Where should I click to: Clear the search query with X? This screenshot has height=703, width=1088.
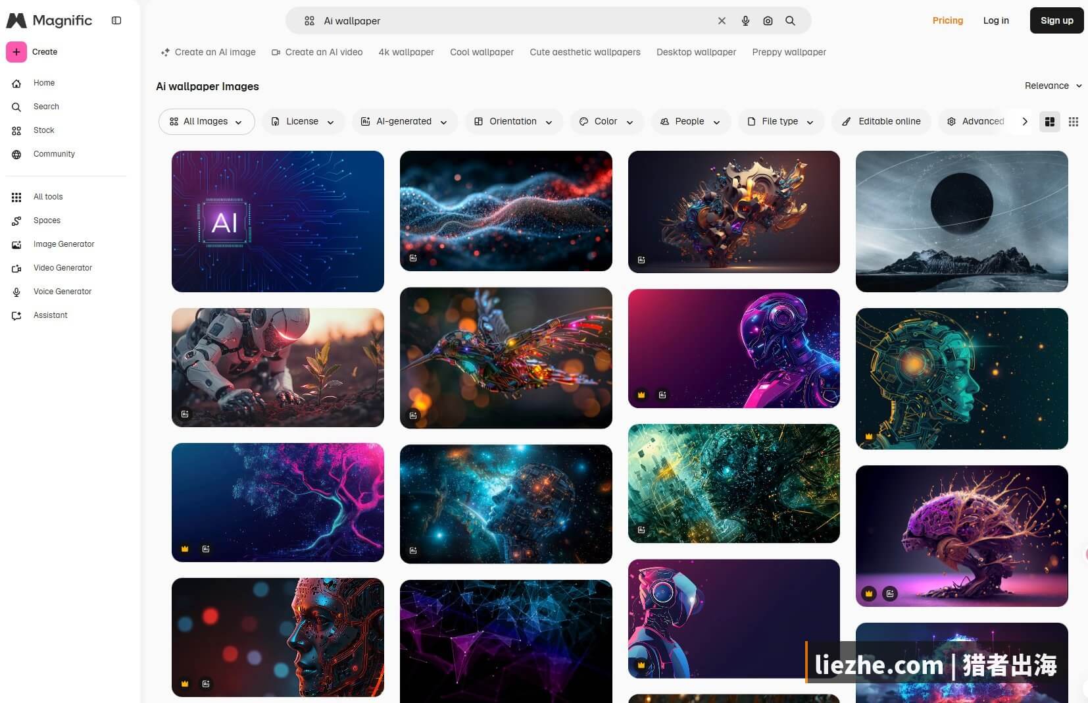pos(722,21)
